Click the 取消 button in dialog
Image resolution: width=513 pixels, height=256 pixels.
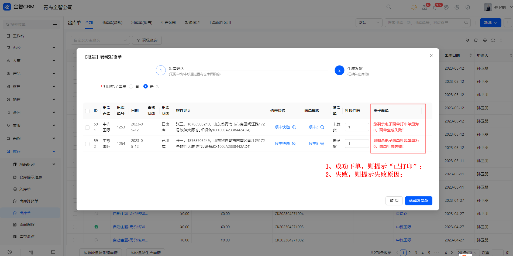point(394,201)
